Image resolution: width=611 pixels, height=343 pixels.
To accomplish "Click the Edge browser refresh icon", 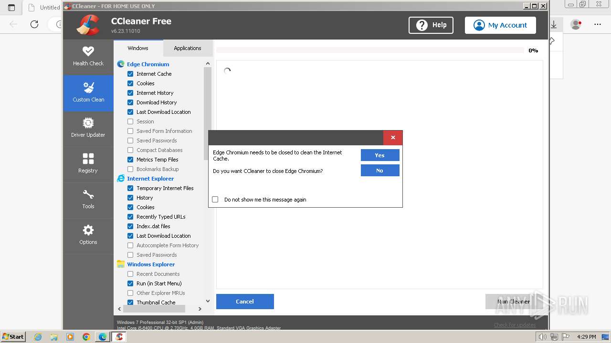I will click(34, 24).
